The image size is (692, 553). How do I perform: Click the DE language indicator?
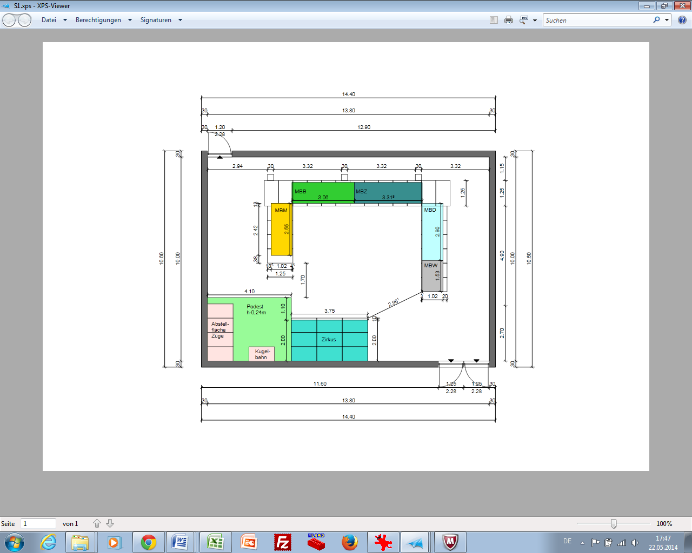click(x=567, y=541)
